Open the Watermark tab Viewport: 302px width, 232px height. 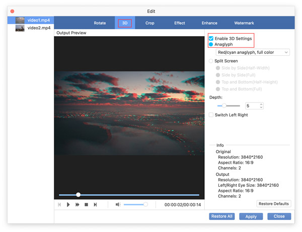tap(244, 23)
